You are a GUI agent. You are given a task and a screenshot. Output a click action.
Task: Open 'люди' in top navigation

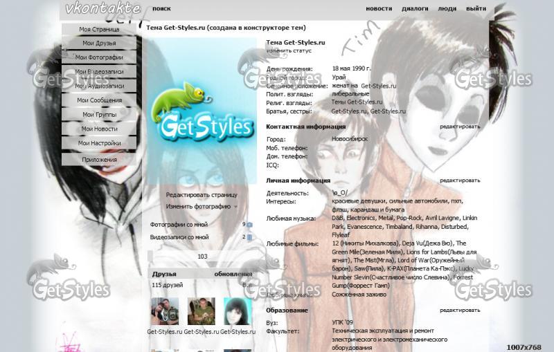(x=447, y=8)
